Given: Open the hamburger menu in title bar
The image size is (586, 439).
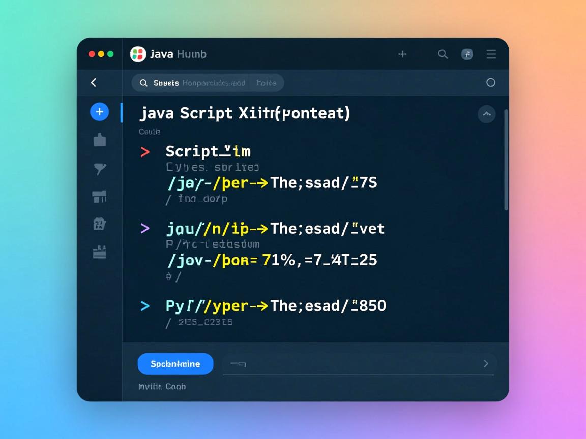Looking at the screenshot, I should (x=491, y=54).
